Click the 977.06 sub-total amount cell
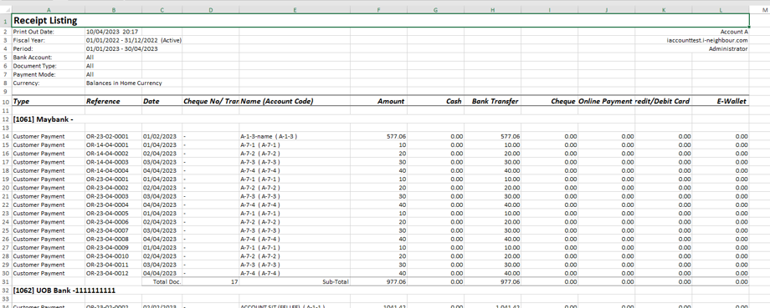770x308 pixels. (378, 282)
